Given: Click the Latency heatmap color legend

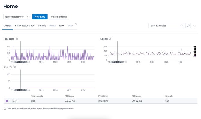Looking at the screenshot, I should pos(195,51).
